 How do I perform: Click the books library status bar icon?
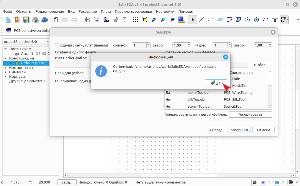[x=291, y=182]
